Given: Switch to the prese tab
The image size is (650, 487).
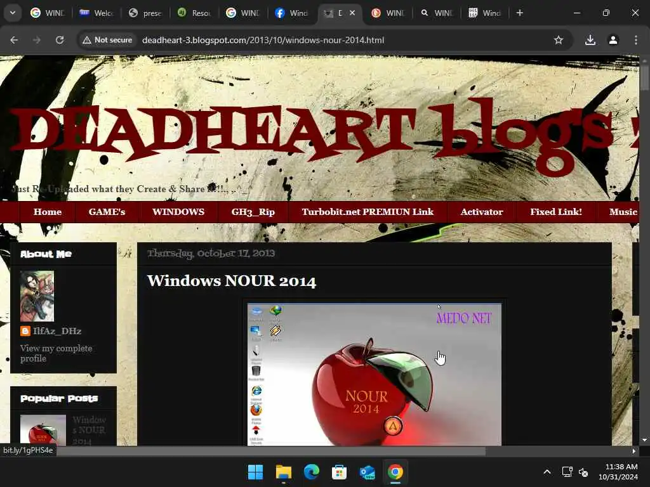Looking at the screenshot, I should tap(145, 13).
